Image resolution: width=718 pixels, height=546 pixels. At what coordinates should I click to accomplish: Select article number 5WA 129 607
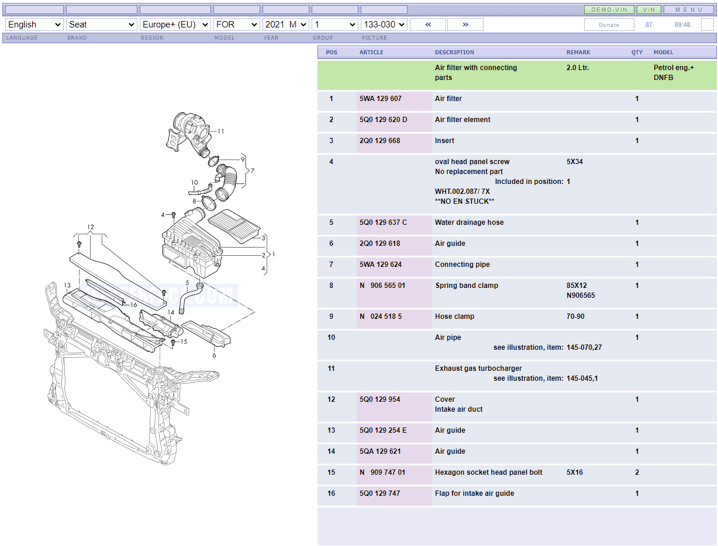coord(381,99)
